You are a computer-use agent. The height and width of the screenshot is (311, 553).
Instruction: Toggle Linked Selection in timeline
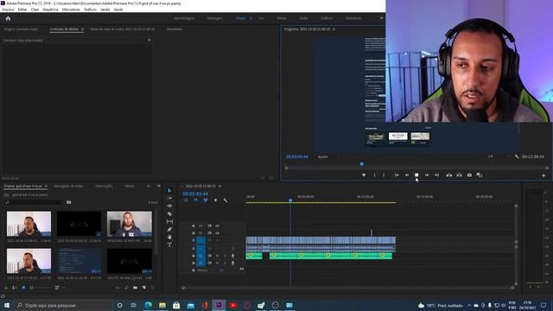pyautogui.click(x=206, y=200)
